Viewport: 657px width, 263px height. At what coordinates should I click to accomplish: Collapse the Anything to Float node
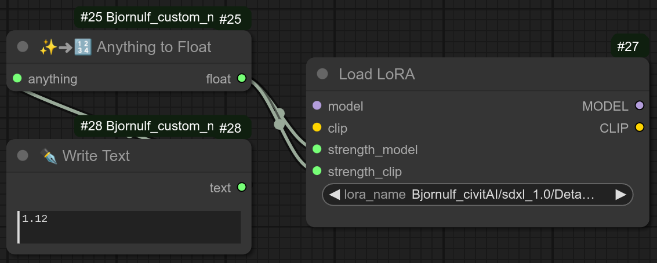(x=23, y=47)
